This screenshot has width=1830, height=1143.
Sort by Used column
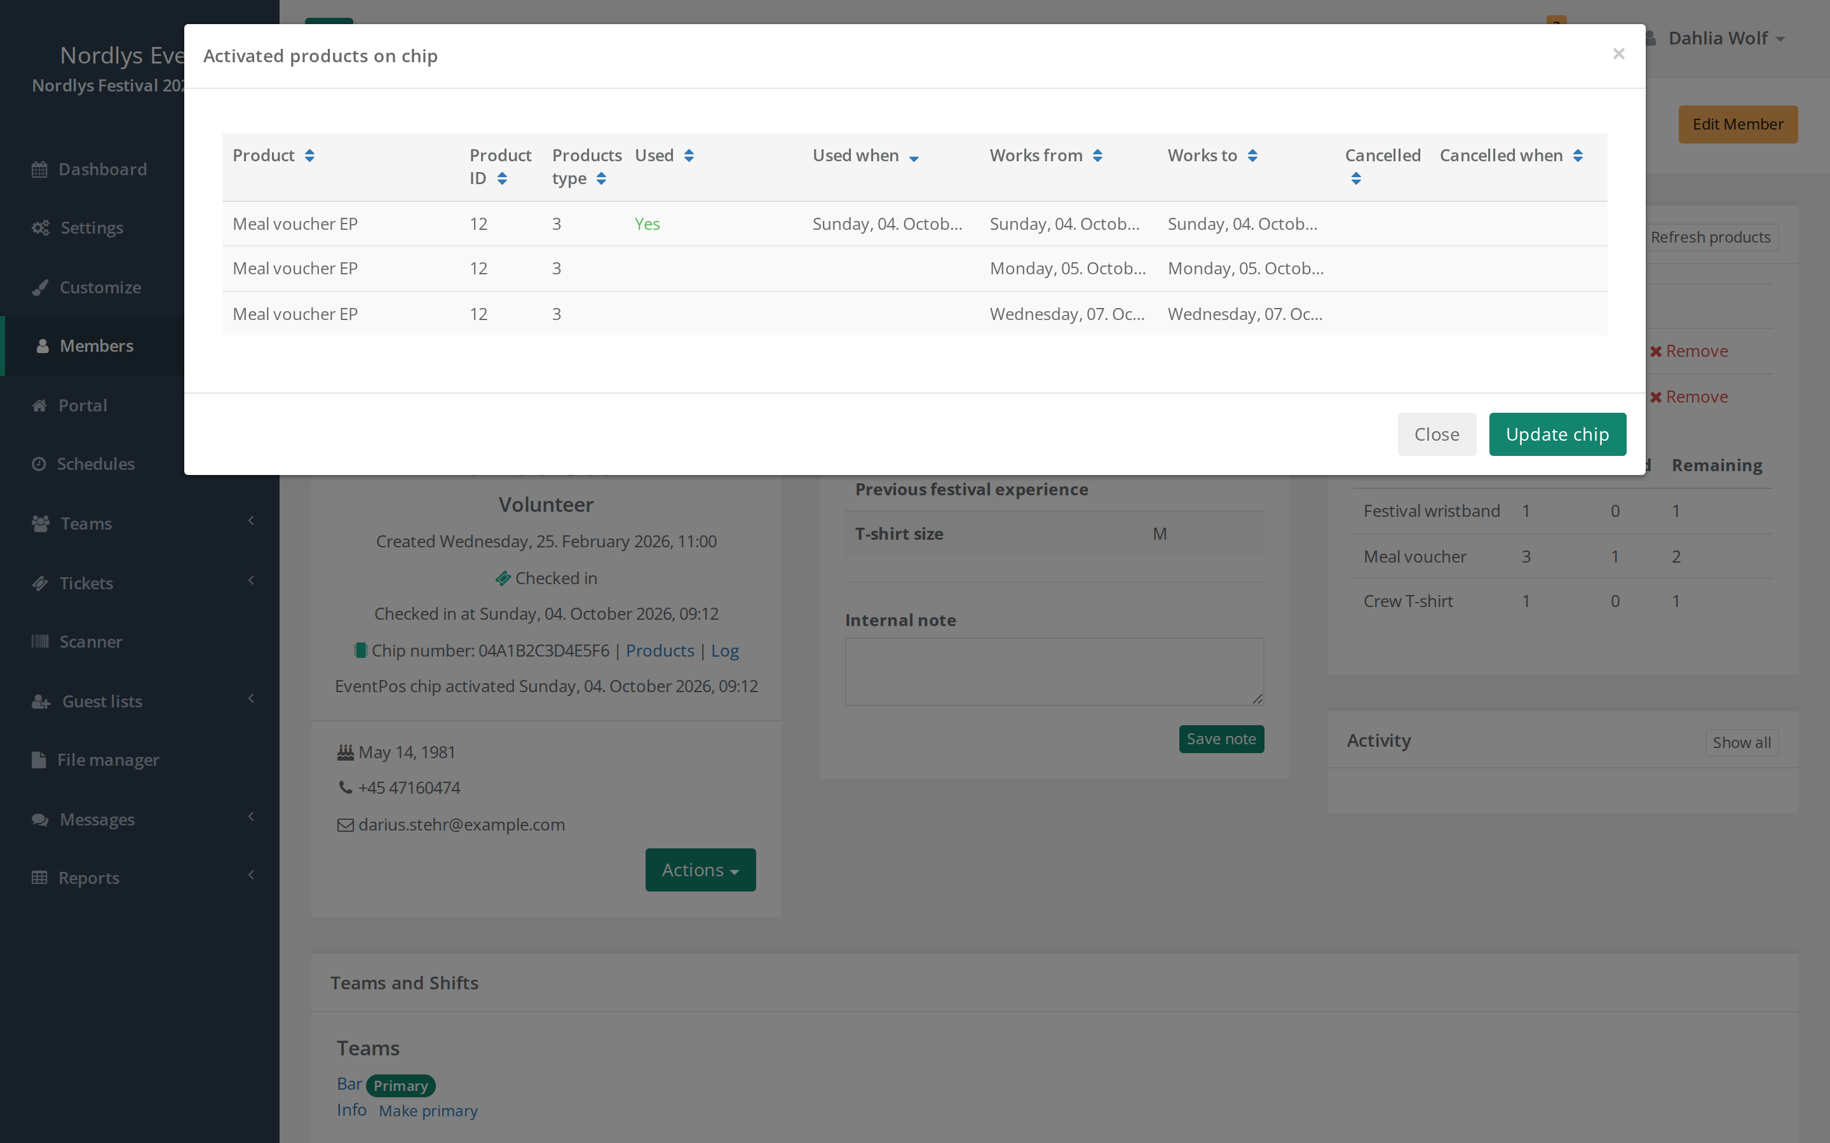(664, 156)
